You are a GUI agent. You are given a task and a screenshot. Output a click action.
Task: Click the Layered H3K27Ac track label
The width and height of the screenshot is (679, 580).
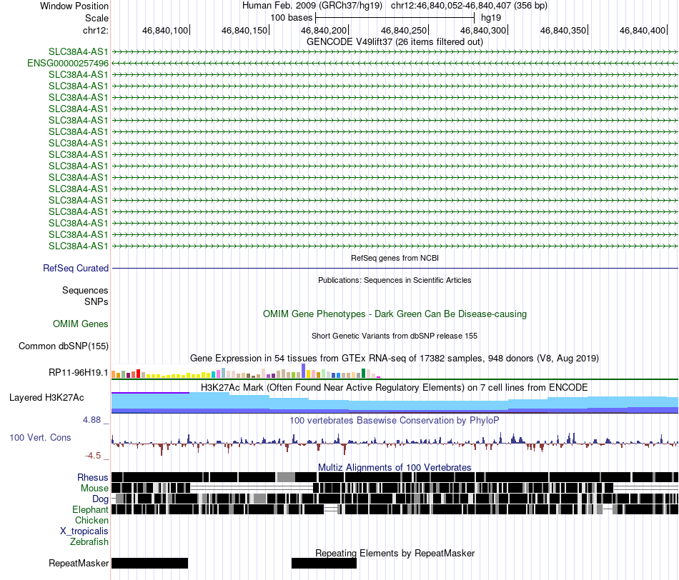(46, 397)
